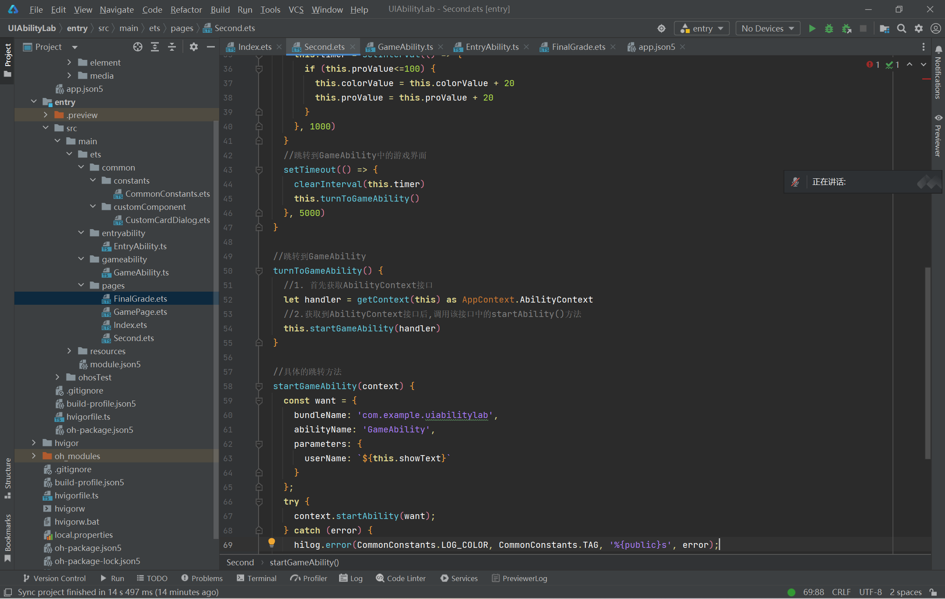Screen dimensions: 945x599
Task: Click the editor vertical scrollbar thumb
Action: click(927, 363)
